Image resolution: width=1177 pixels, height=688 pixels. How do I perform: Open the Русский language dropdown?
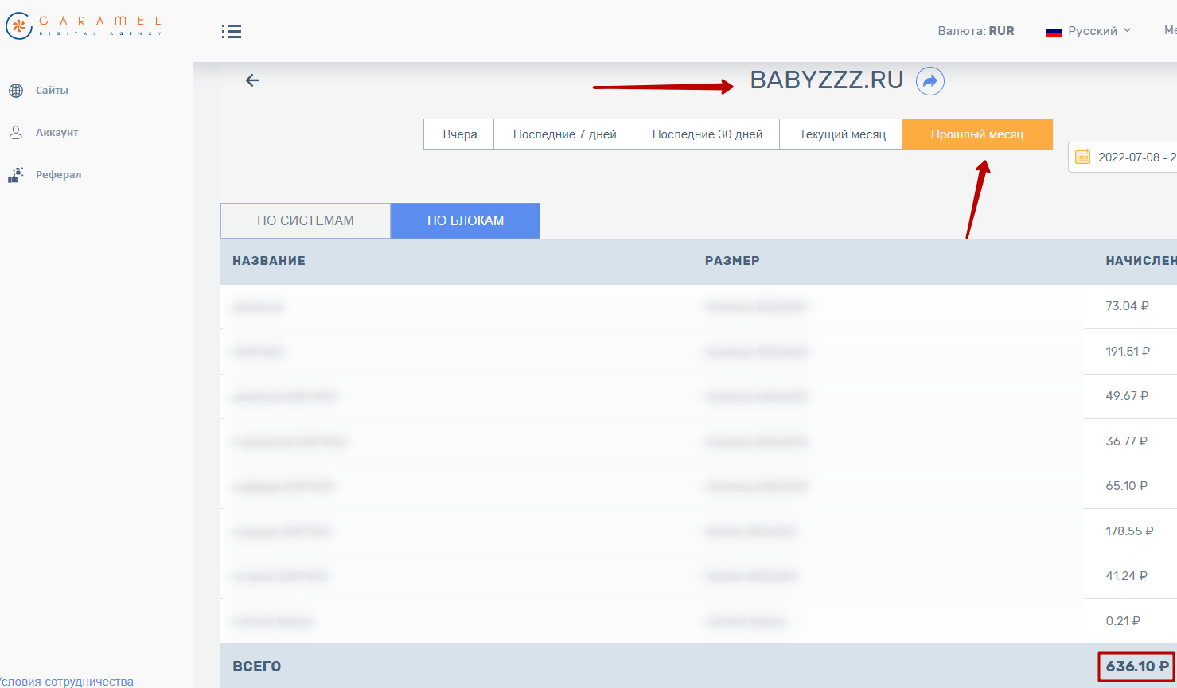point(1089,31)
